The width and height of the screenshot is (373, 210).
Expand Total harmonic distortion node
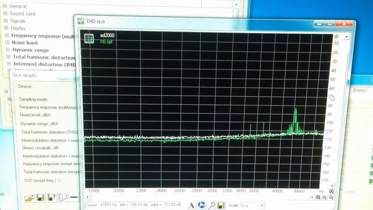point(8,57)
